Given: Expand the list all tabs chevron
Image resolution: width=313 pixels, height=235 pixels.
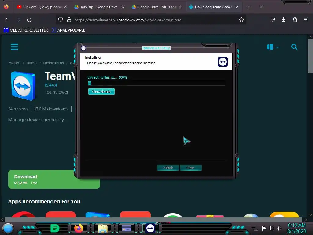Looking at the screenshot, I should pos(261,7).
